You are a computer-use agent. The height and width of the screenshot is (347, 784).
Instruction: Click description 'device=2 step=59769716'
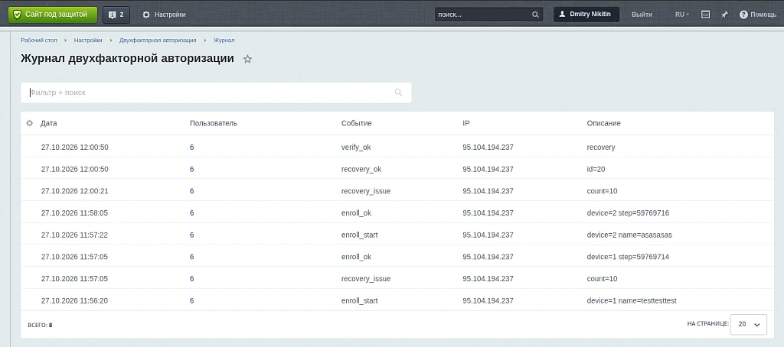click(x=628, y=213)
